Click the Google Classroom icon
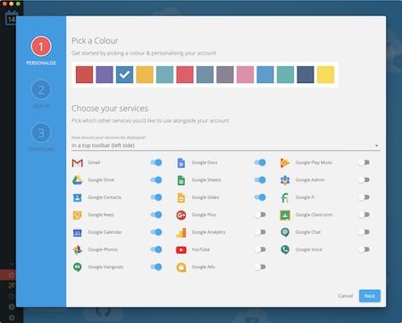This screenshot has height=323, width=402. 285,215
